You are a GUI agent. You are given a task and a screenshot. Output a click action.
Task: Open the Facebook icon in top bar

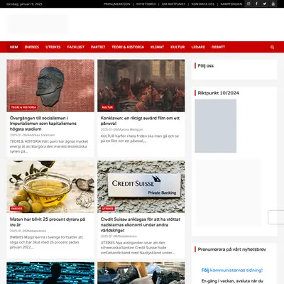pos(256,4)
